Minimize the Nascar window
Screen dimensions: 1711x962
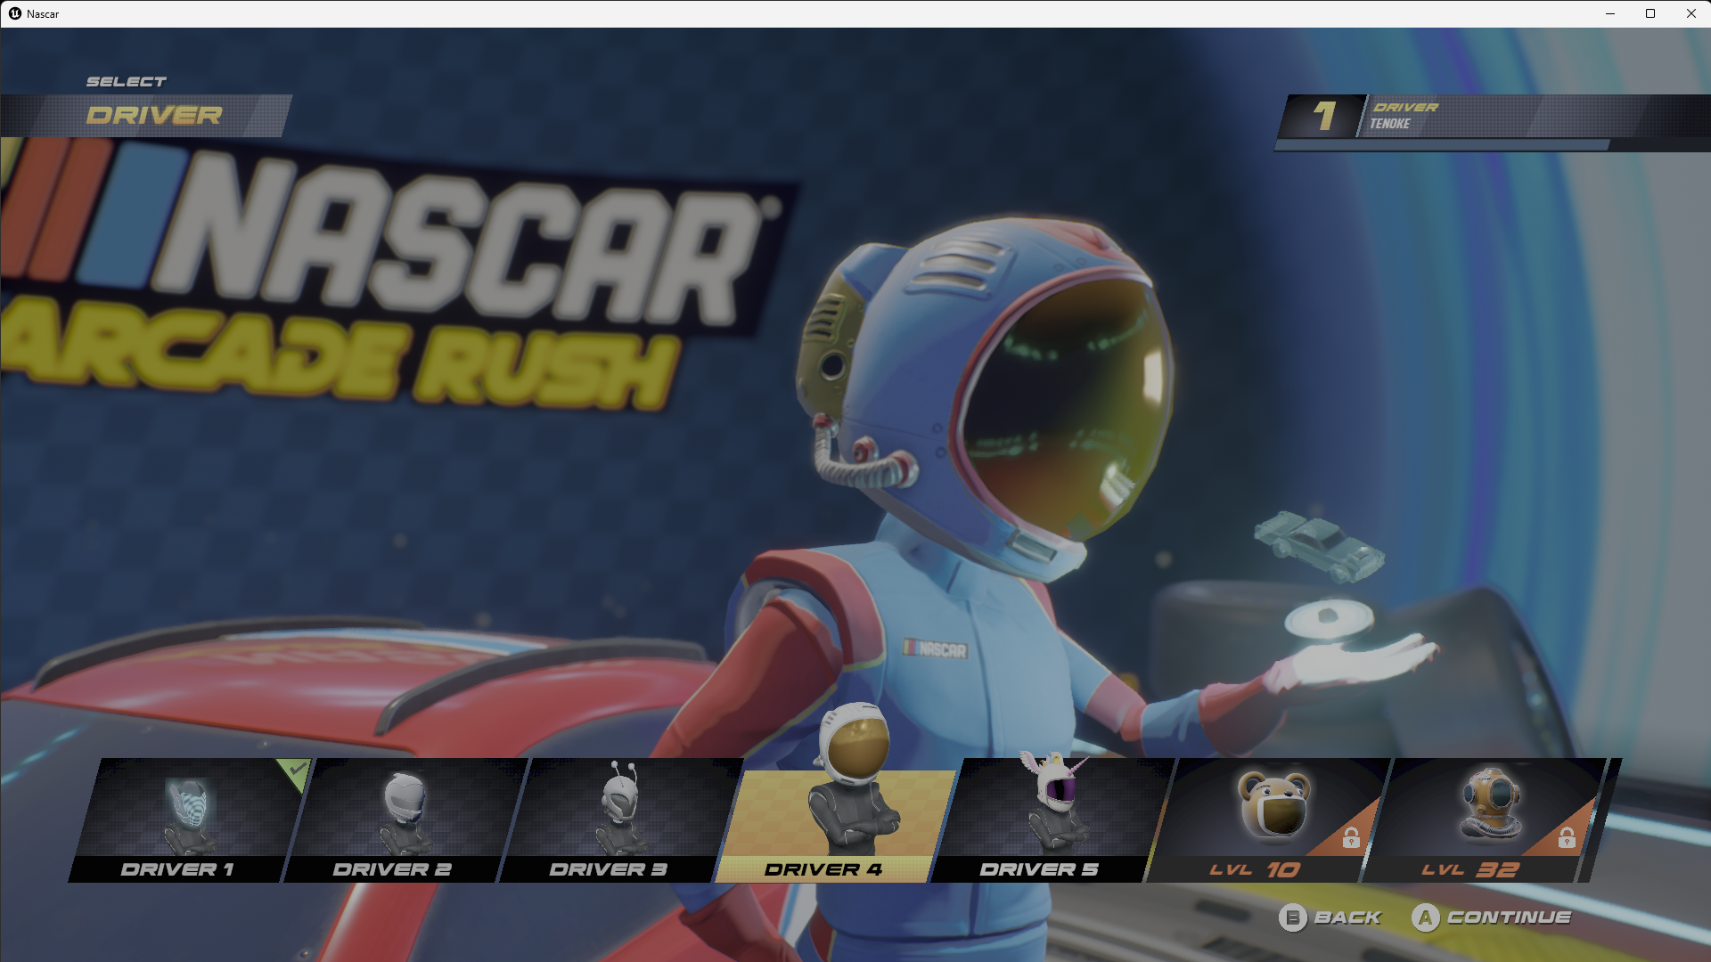point(1610,13)
